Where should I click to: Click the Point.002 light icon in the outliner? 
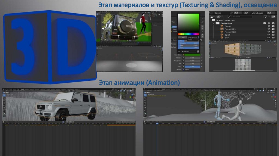point(222,32)
